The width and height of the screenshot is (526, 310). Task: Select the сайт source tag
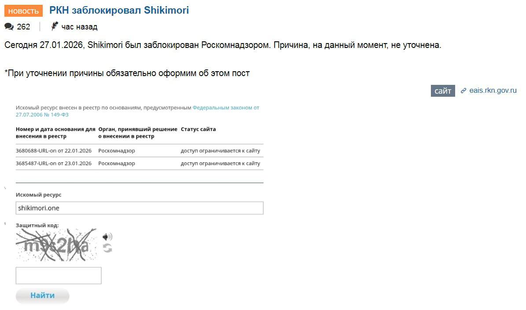point(442,91)
